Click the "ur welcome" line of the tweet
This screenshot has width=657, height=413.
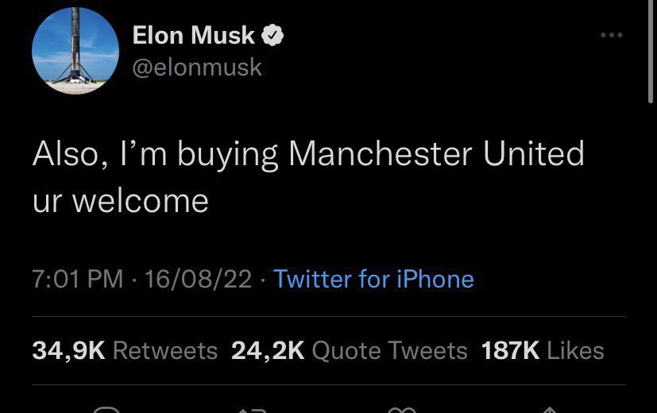click(121, 200)
